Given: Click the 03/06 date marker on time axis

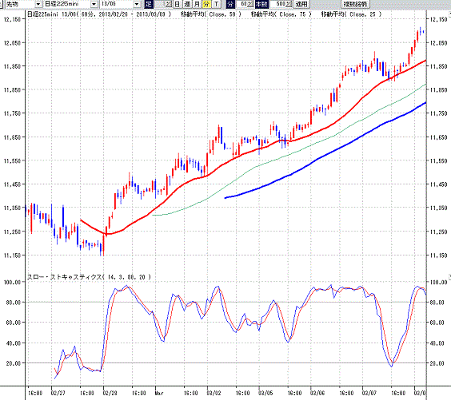Looking at the screenshot, I should [x=317, y=393].
